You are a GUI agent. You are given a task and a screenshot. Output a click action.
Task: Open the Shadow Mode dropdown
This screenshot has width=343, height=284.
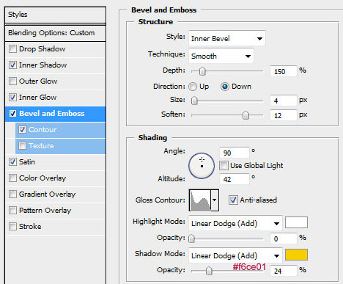[235, 255]
